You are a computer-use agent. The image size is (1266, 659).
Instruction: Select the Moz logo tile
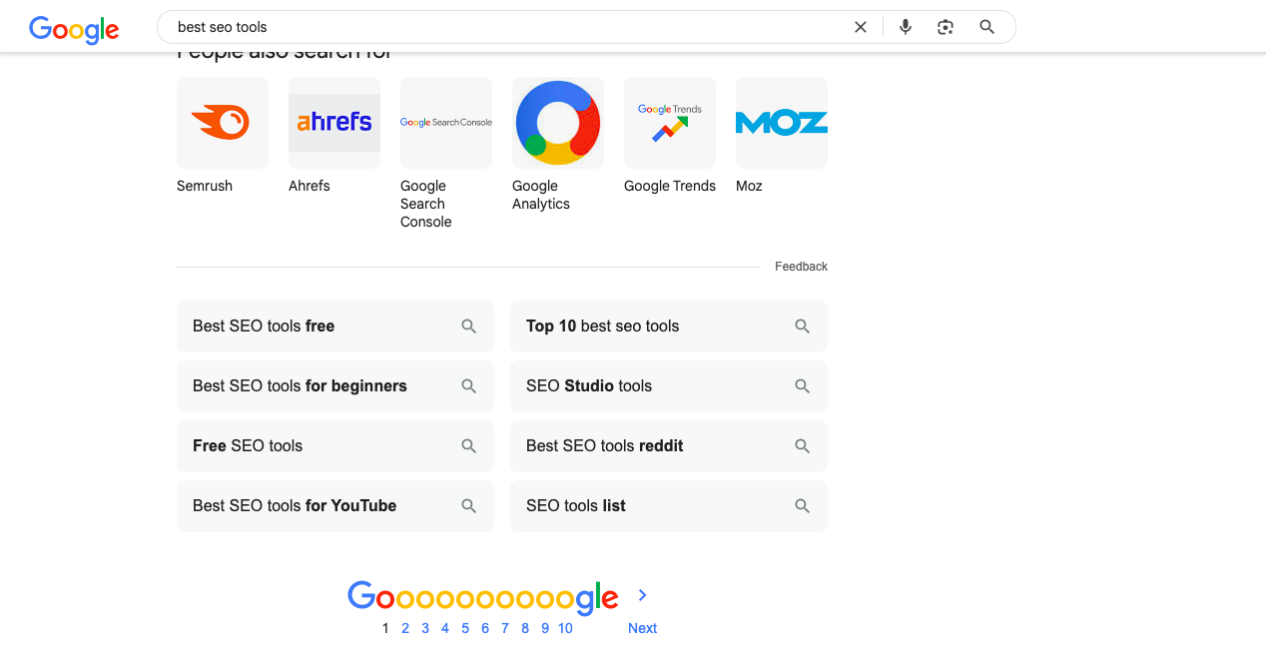pyautogui.click(x=782, y=123)
